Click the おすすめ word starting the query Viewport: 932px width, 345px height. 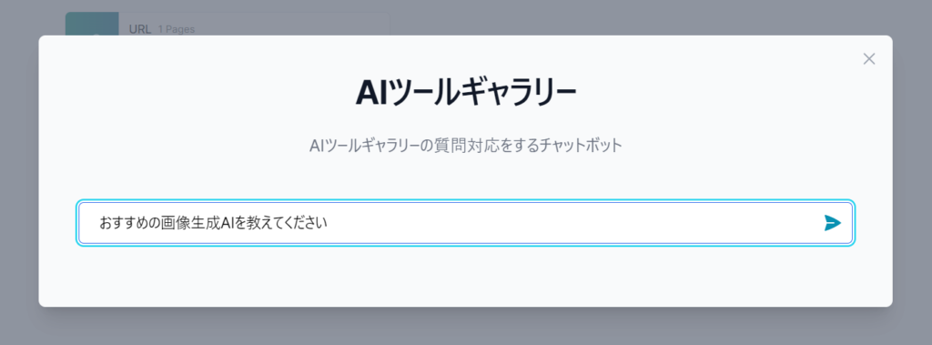pyautogui.click(x=119, y=224)
